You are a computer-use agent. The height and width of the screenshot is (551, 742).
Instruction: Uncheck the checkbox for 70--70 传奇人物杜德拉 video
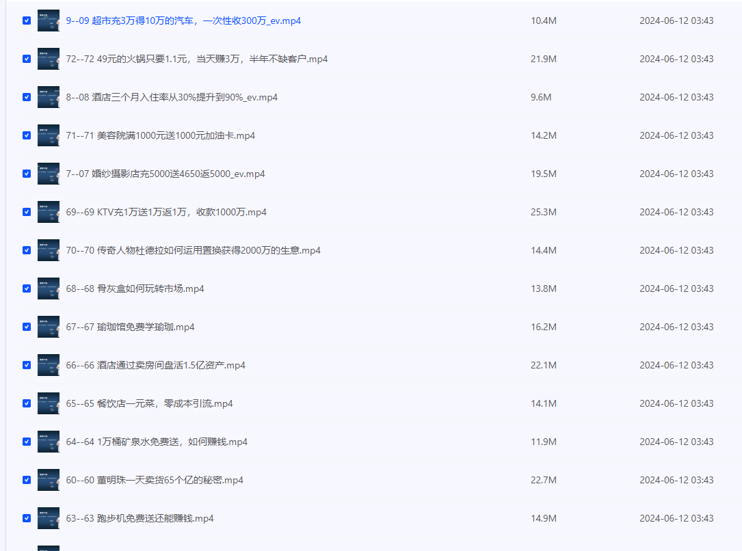(x=26, y=250)
